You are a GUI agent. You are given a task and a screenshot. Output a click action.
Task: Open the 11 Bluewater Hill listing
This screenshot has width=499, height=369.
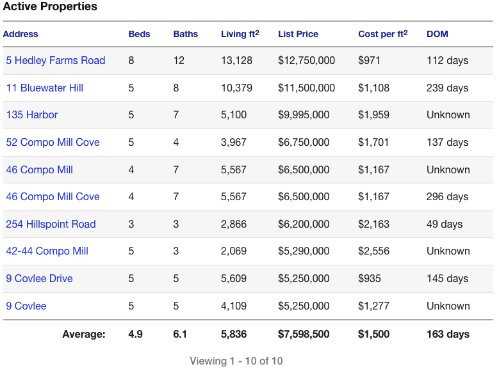click(45, 88)
